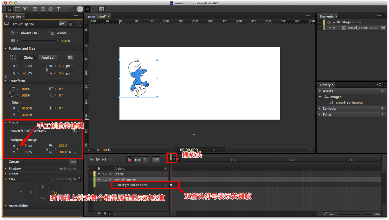Open the div element type dropdown
Image resolution: width=389 pixels, height=220 pixels.
point(63,24)
